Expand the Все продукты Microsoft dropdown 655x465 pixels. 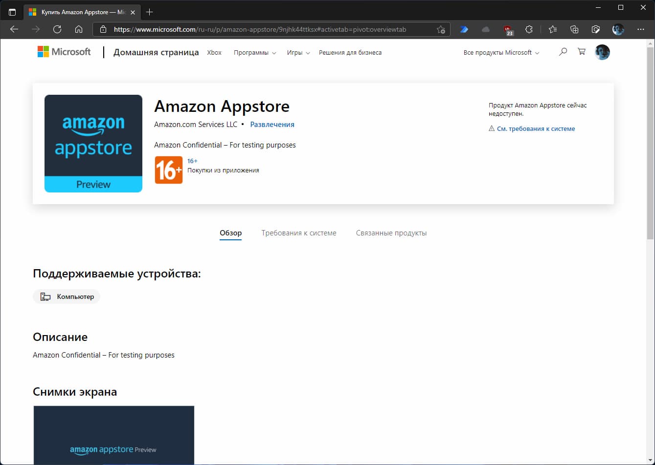tap(501, 52)
